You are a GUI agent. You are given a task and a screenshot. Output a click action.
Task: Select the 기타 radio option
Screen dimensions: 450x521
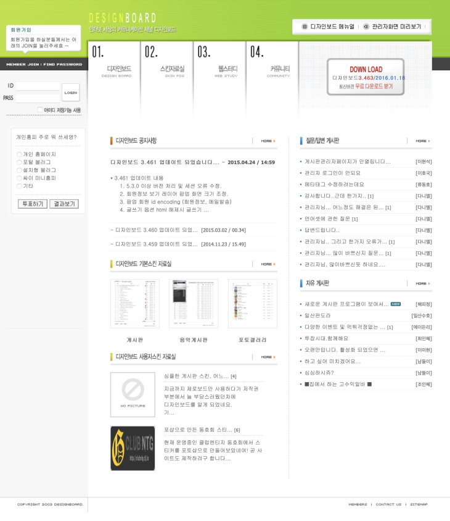click(x=19, y=186)
